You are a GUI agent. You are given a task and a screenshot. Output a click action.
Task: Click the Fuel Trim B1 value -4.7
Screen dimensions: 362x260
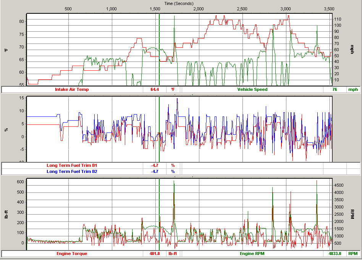(154, 165)
